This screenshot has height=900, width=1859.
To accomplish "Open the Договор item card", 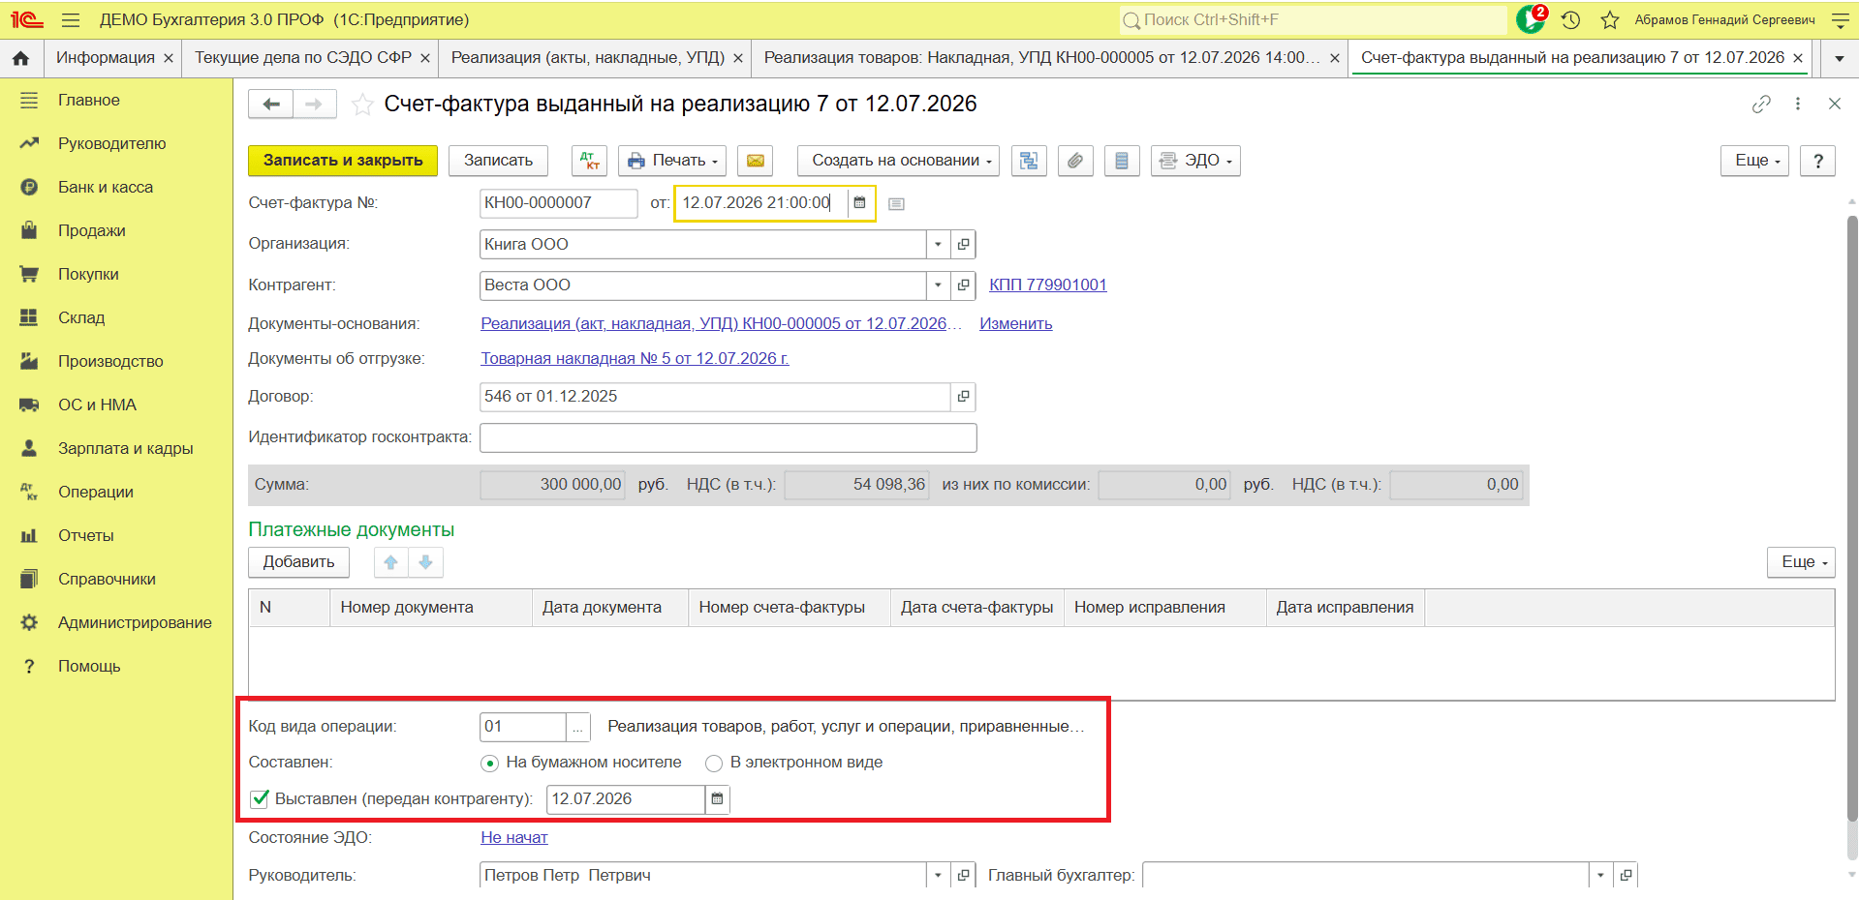I will pyautogui.click(x=963, y=397).
